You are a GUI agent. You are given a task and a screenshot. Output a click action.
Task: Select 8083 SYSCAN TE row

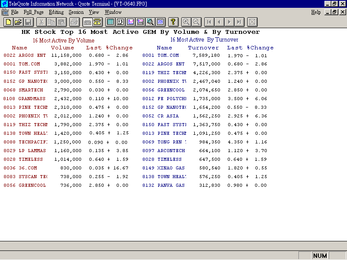point(66,177)
